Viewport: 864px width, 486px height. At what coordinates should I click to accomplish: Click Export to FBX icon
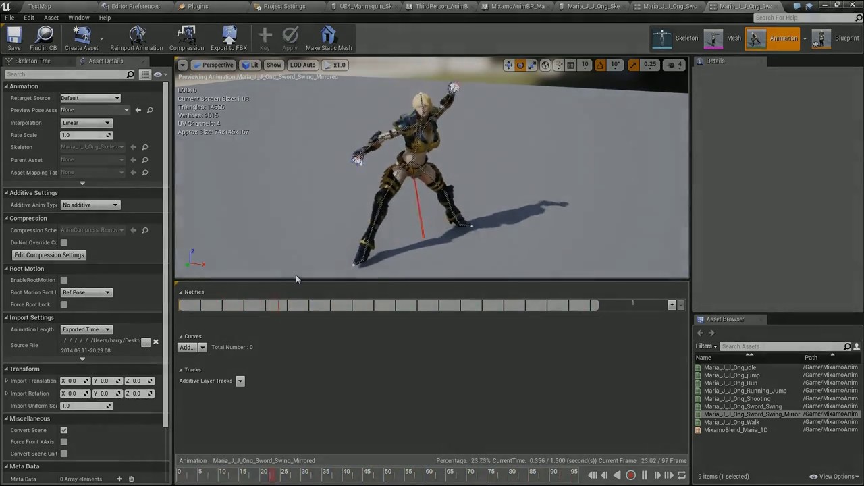pos(229,38)
